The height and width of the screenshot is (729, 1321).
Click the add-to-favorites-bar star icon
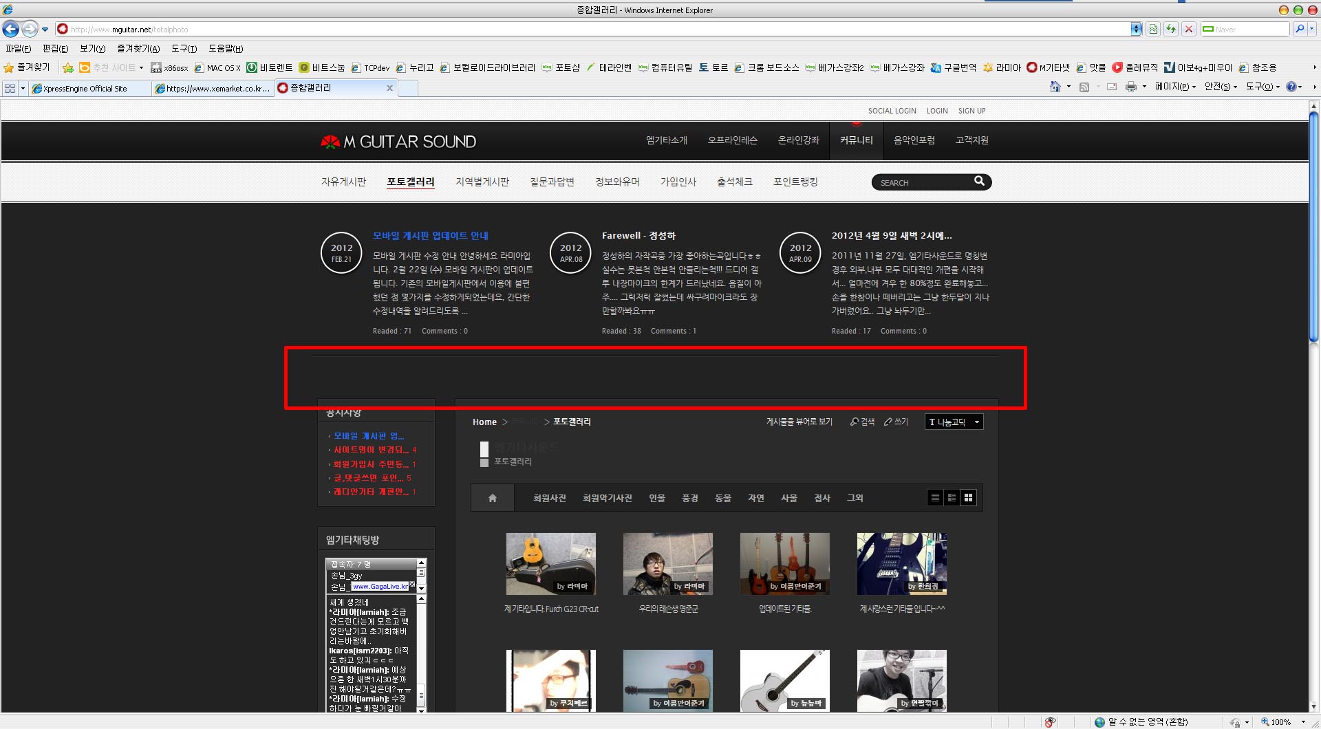click(x=68, y=67)
